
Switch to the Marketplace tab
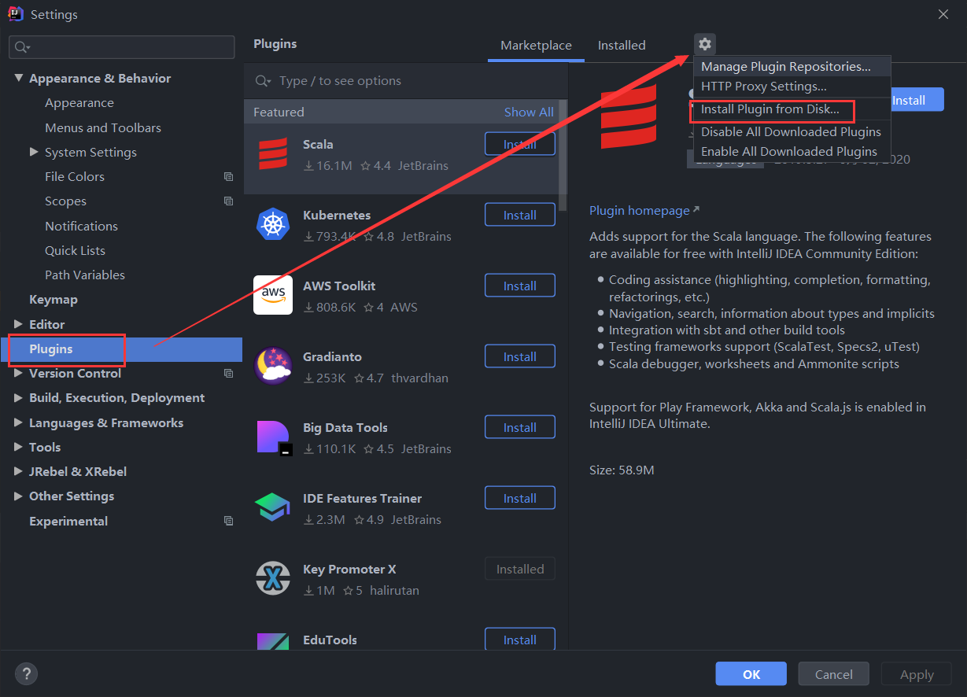pos(536,46)
